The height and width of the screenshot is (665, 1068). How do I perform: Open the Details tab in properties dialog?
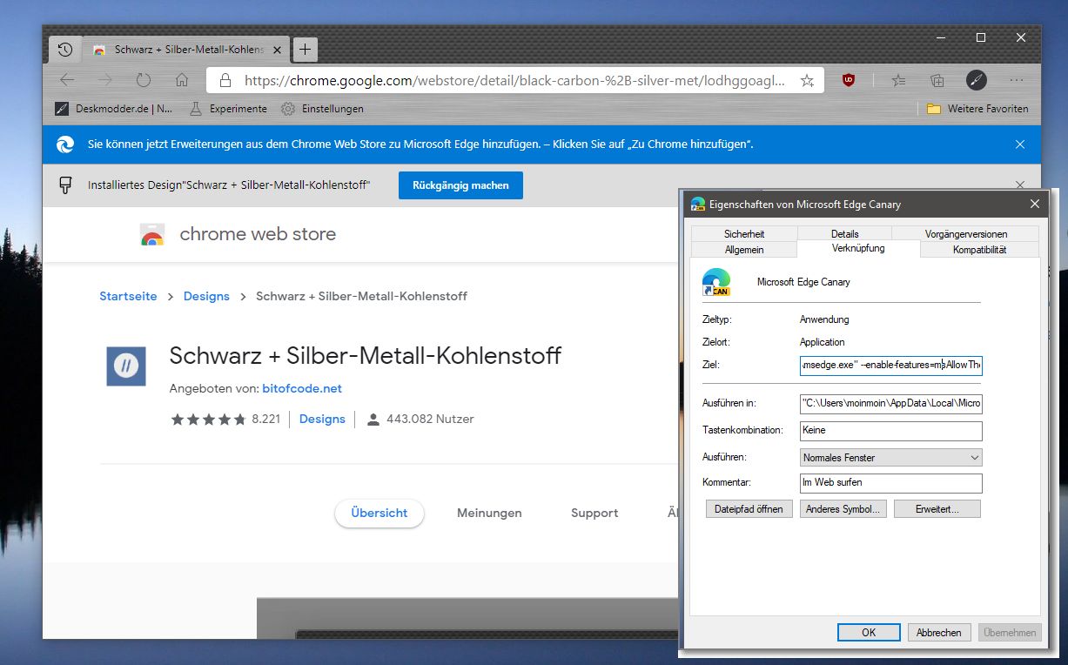tap(844, 233)
